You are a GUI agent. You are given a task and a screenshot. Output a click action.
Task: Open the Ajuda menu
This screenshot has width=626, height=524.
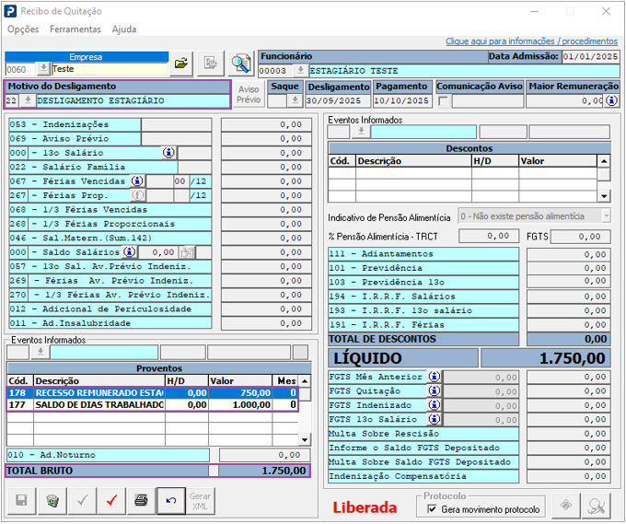(124, 29)
